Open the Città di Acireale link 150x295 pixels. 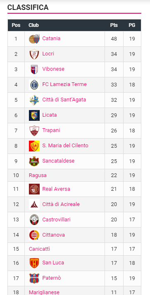[x=61, y=204]
